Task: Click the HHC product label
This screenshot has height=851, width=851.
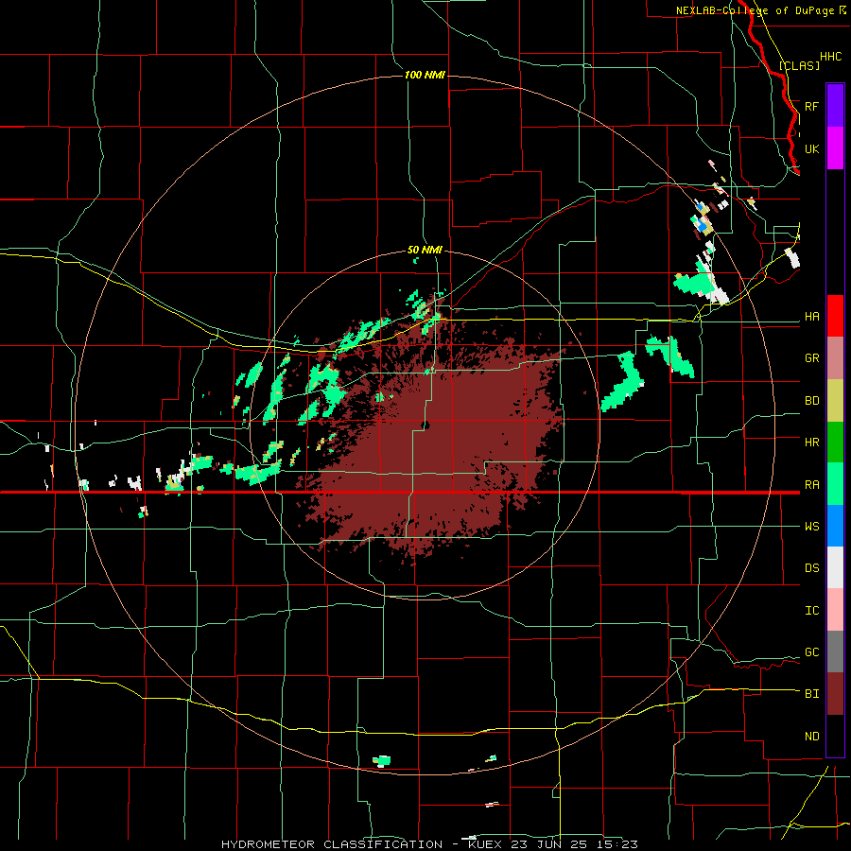Action: [x=830, y=57]
